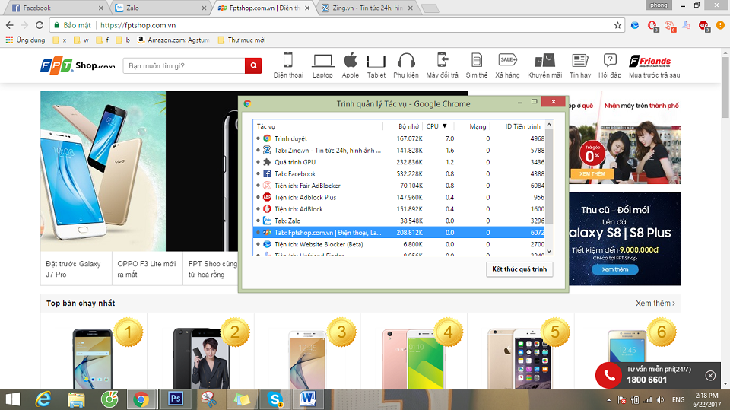Select Tab: Zalo process row

tap(399, 221)
